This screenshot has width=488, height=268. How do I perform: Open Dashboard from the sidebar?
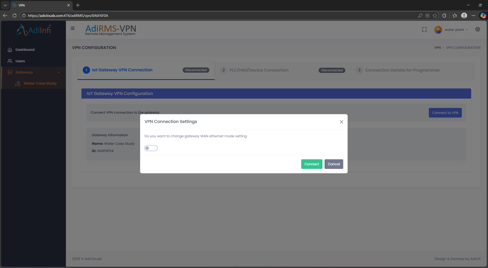click(x=25, y=50)
